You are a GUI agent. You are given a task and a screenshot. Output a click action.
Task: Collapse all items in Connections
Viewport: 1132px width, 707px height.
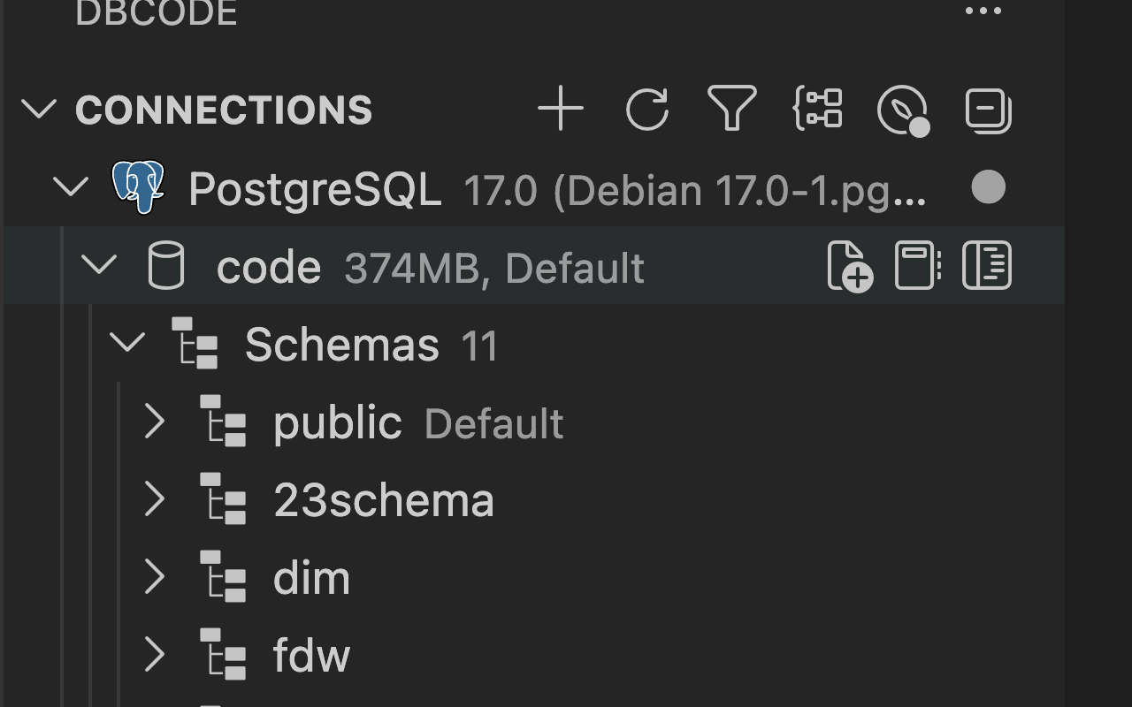pos(986,109)
